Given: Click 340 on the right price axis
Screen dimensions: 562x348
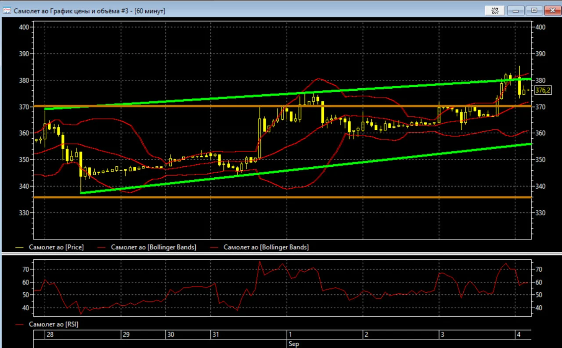Looking at the screenshot, I should [x=540, y=186].
